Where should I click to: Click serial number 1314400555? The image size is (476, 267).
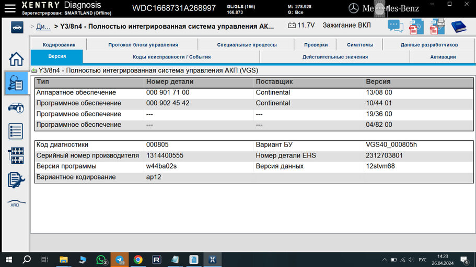(x=165, y=155)
